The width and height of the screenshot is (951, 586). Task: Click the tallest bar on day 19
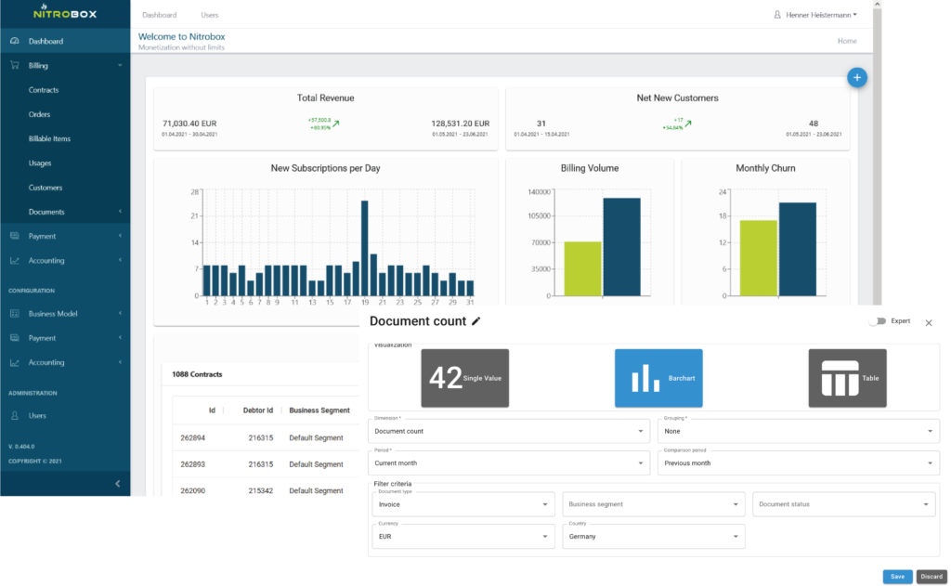click(364, 248)
